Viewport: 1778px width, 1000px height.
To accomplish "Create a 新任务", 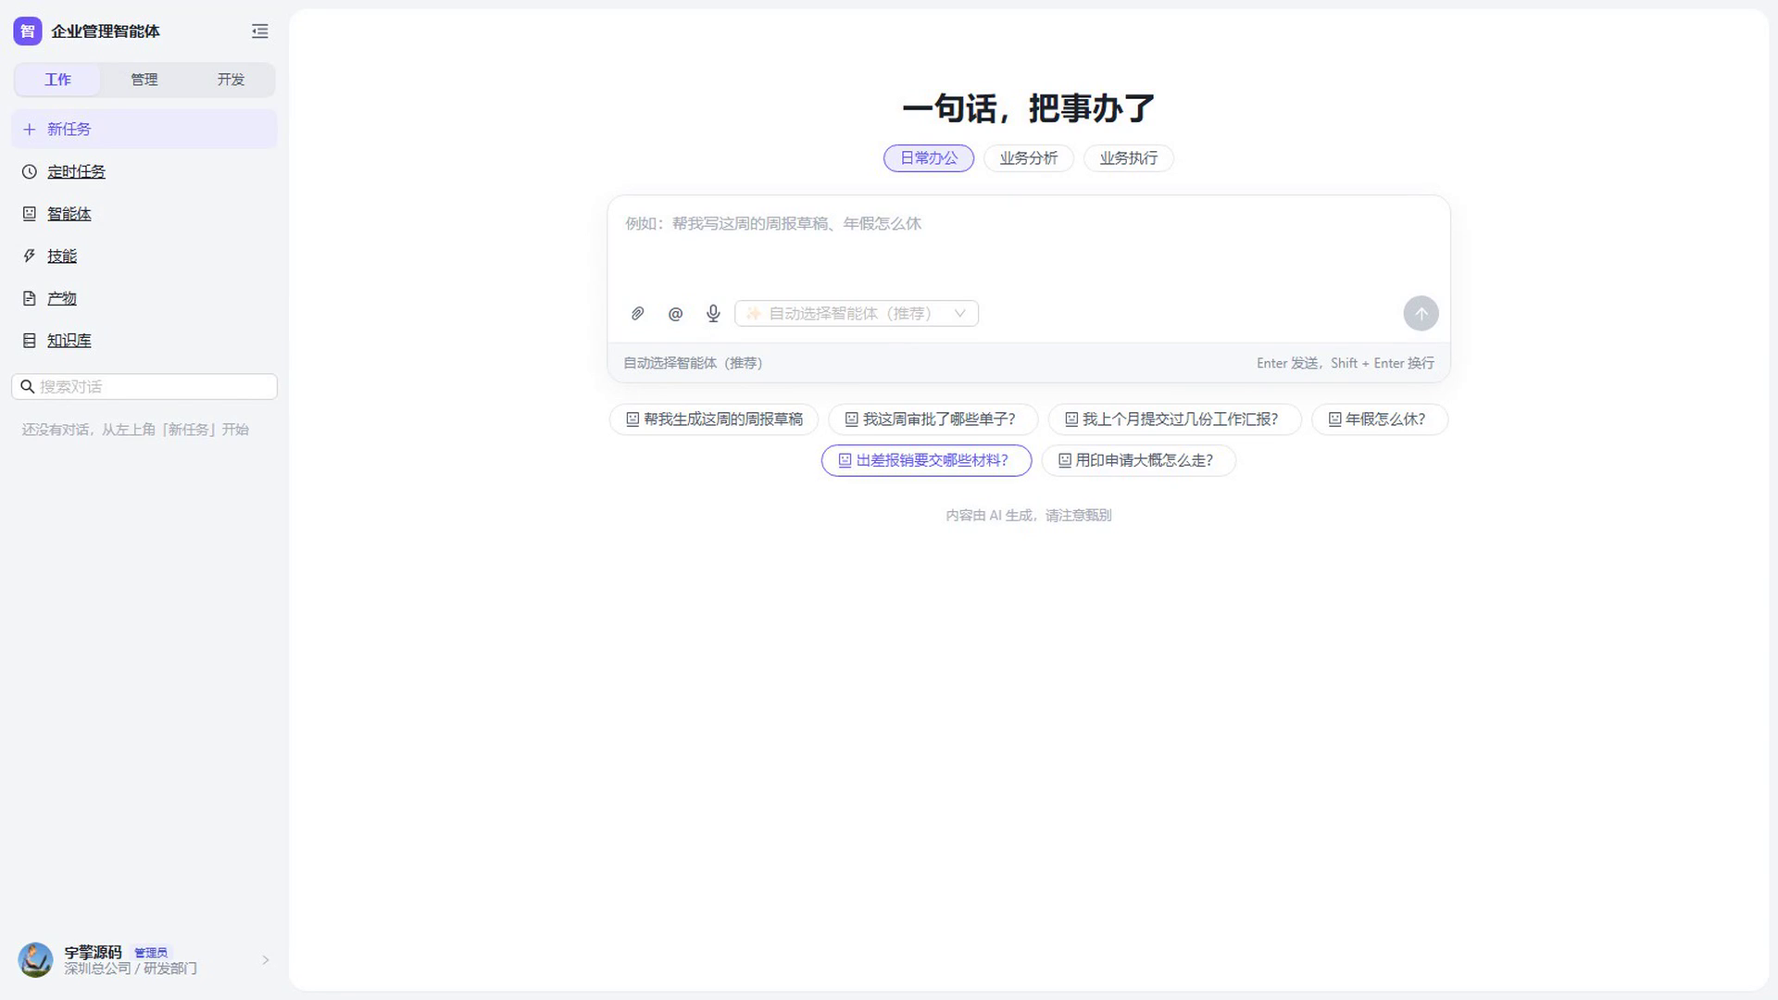I will pyautogui.click(x=144, y=130).
